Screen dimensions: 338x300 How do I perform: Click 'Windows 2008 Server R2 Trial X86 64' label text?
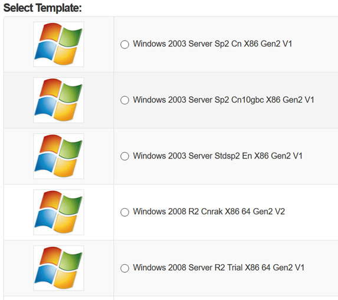point(202,268)
